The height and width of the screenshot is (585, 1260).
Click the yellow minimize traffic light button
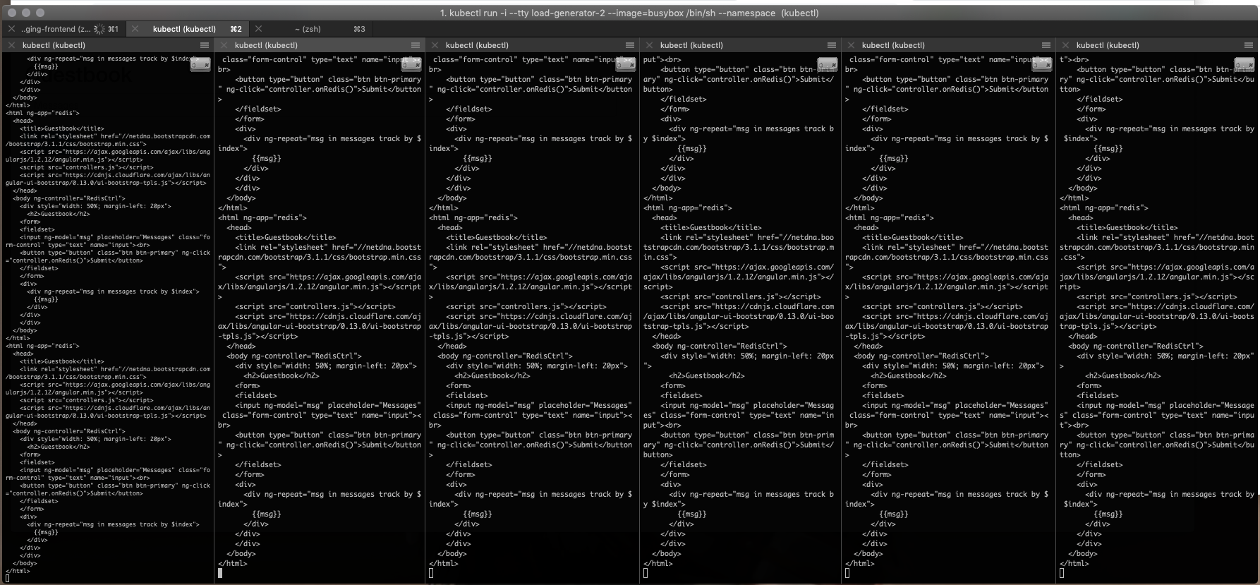point(26,13)
